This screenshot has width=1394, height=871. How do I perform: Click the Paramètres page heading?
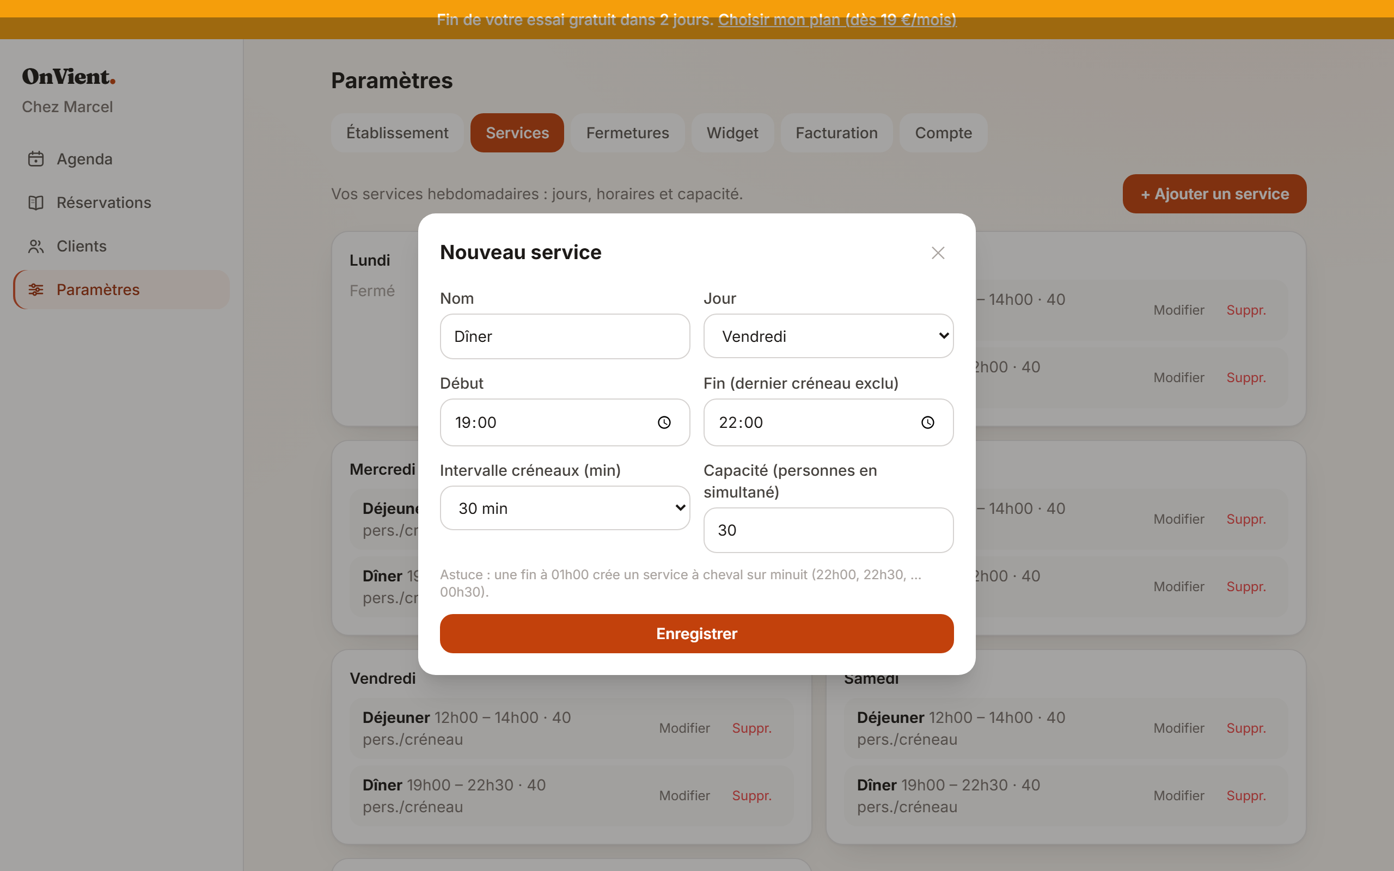tap(392, 81)
